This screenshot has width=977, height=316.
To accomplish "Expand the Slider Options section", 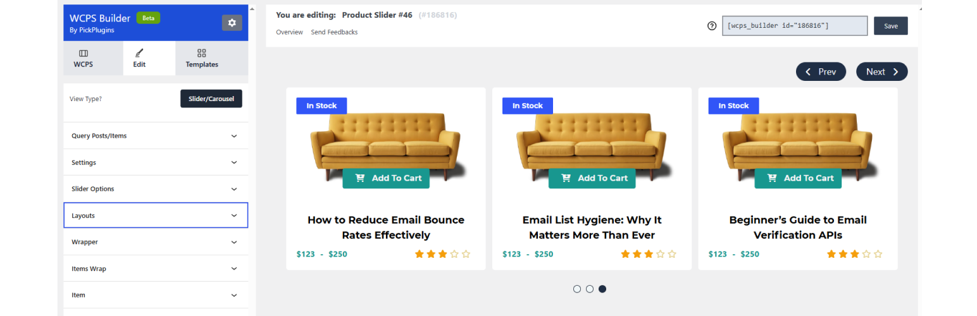I will (x=156, y=189).
